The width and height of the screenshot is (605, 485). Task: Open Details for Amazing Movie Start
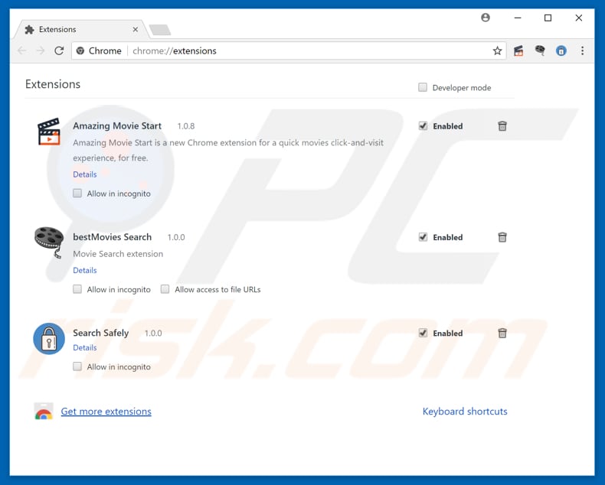[x=85, y=174]
